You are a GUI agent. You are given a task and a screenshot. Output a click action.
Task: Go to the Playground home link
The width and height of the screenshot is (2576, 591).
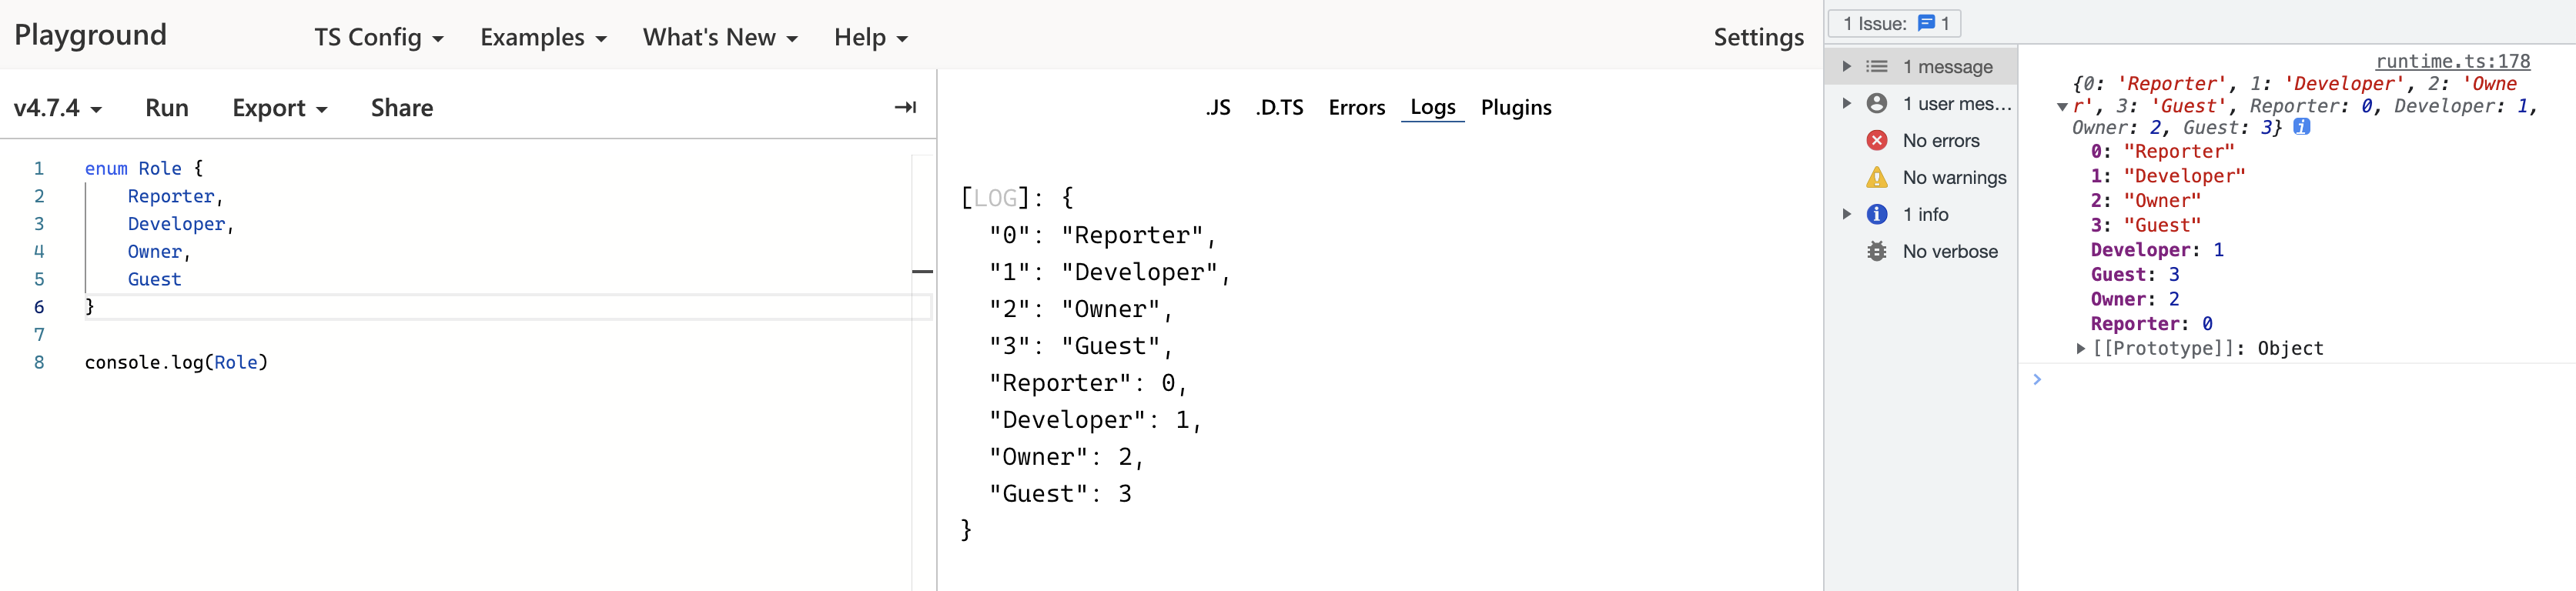point(91,35)
